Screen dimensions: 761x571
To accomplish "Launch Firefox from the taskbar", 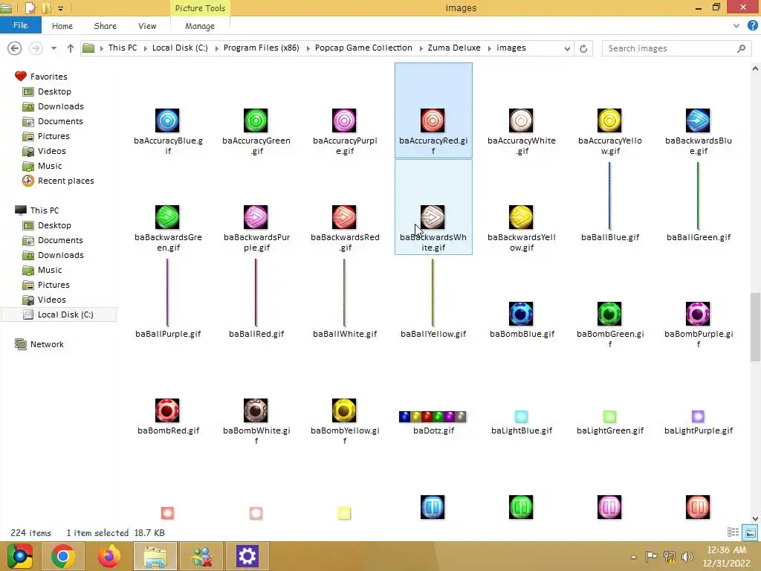I will coord(109,556).
